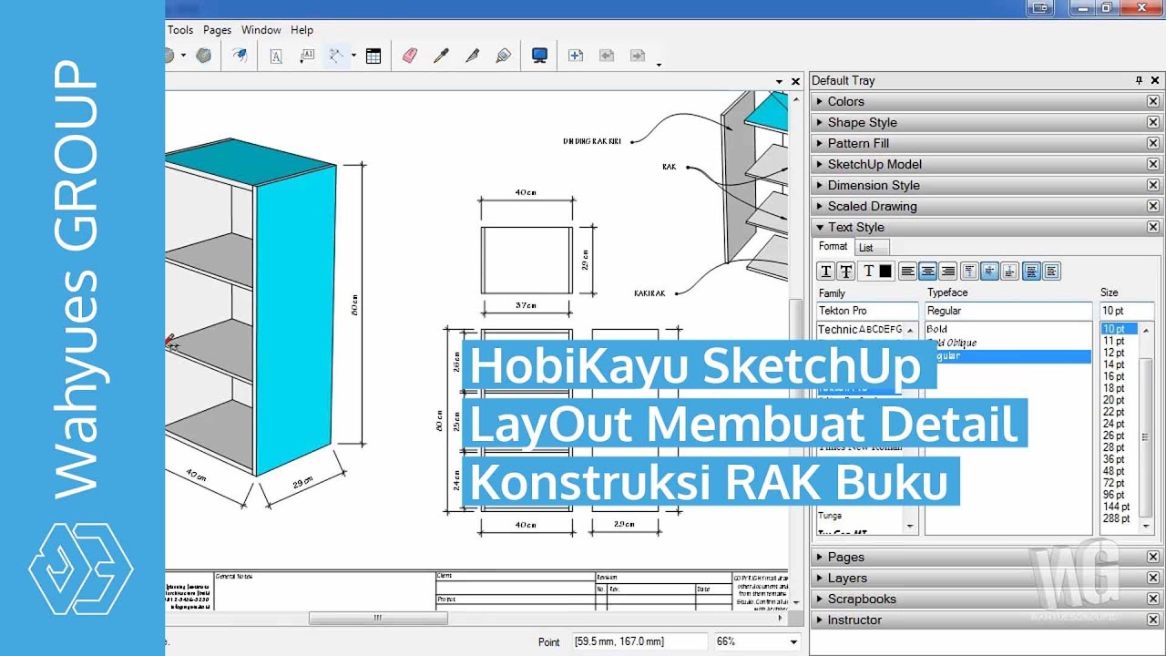
Task: Click the Point measurement coordinates field
Action: coord(639,641)
